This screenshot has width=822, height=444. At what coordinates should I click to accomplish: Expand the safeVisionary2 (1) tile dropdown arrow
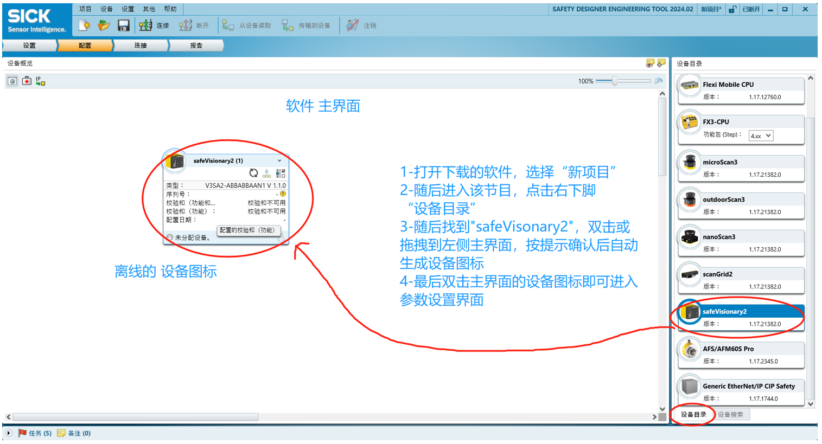(279, 161)
